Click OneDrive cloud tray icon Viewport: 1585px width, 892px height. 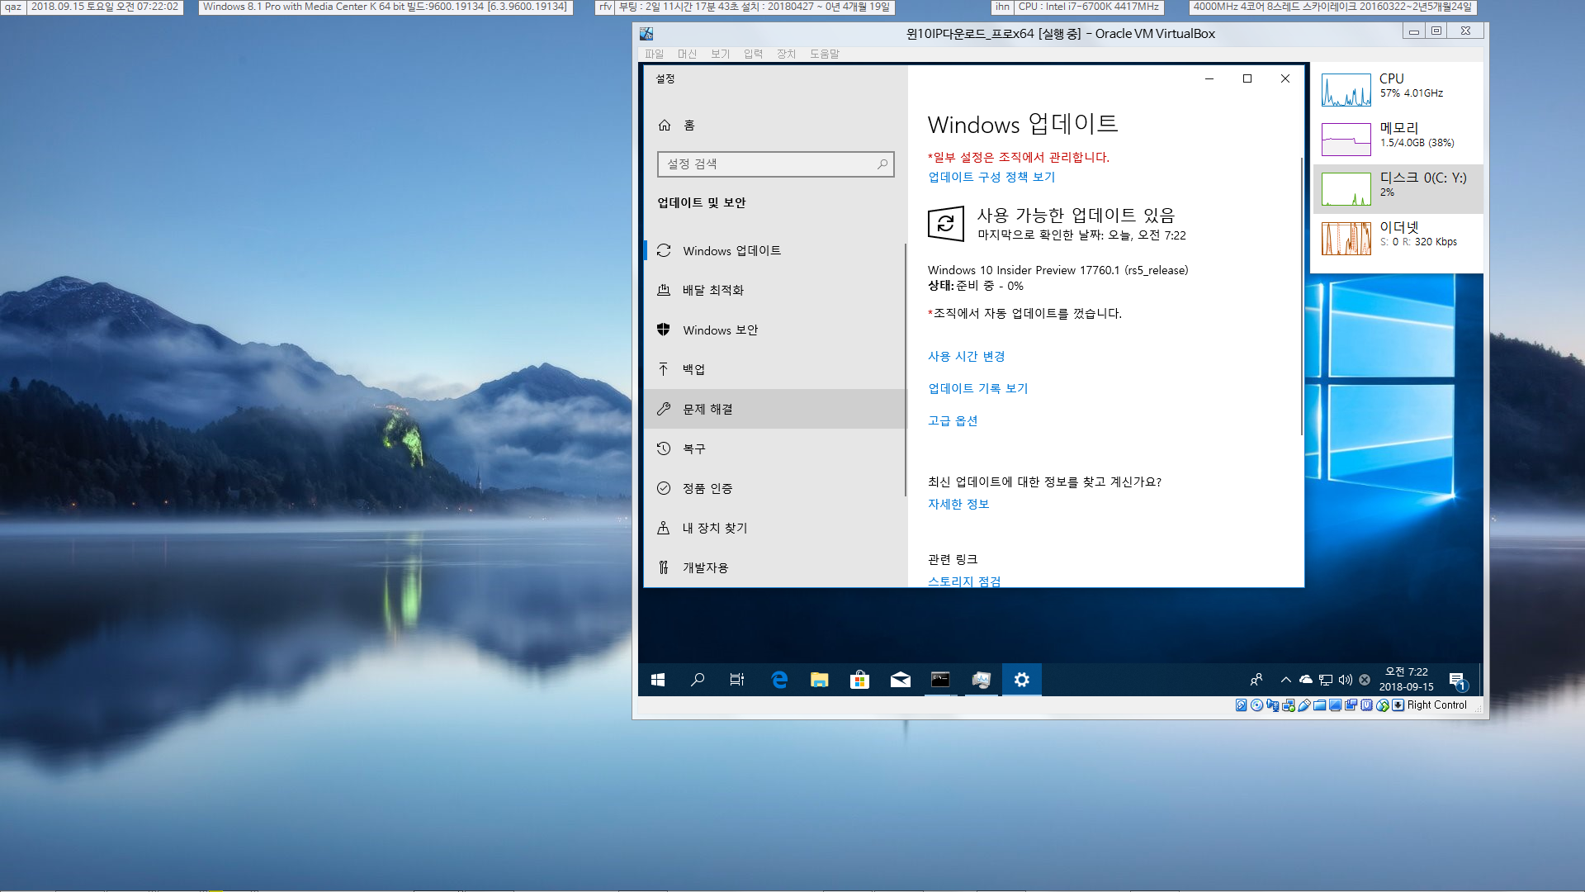[1305, 680]
